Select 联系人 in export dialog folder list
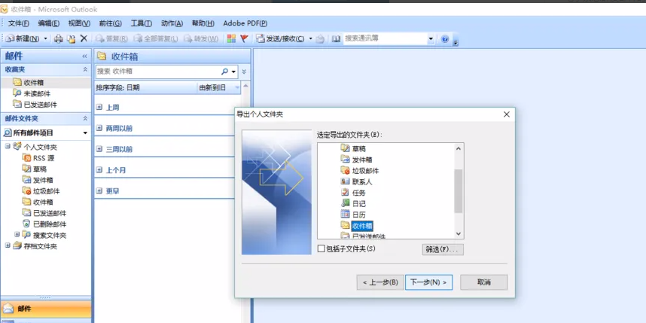 point(356,181)
